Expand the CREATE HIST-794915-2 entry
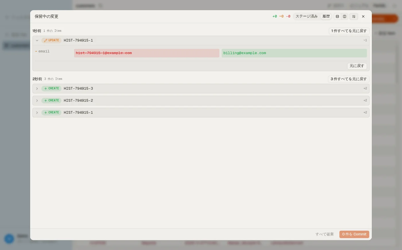Viewport: 402px width, 250px height. point(37,101)
